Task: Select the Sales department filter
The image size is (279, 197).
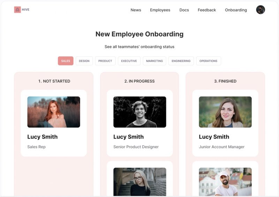Action: coord(66,61)
